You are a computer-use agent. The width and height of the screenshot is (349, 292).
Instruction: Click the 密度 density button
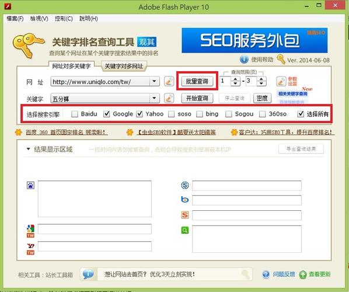point(262,98)
